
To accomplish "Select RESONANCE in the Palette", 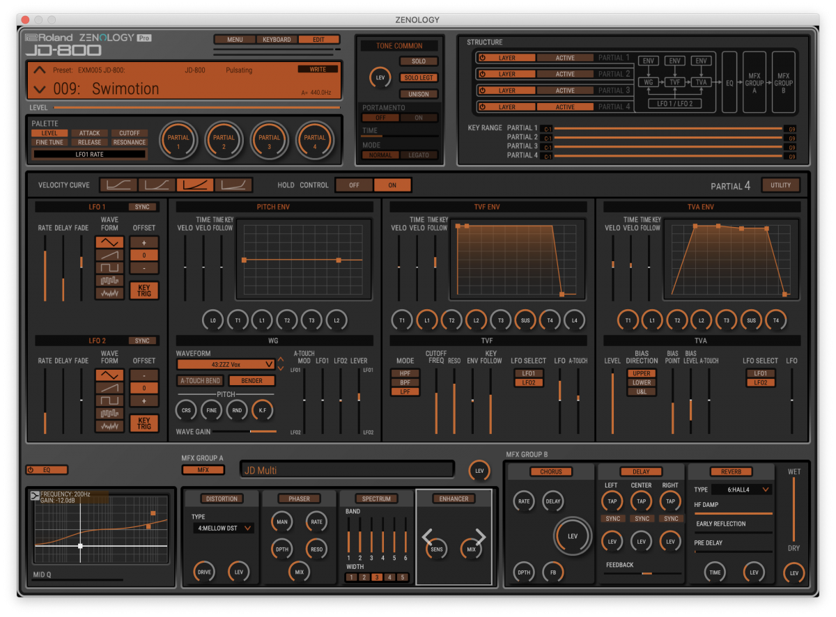I will click(129, 142).
